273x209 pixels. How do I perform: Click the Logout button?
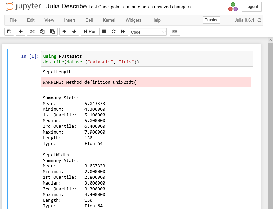[251, 7]
